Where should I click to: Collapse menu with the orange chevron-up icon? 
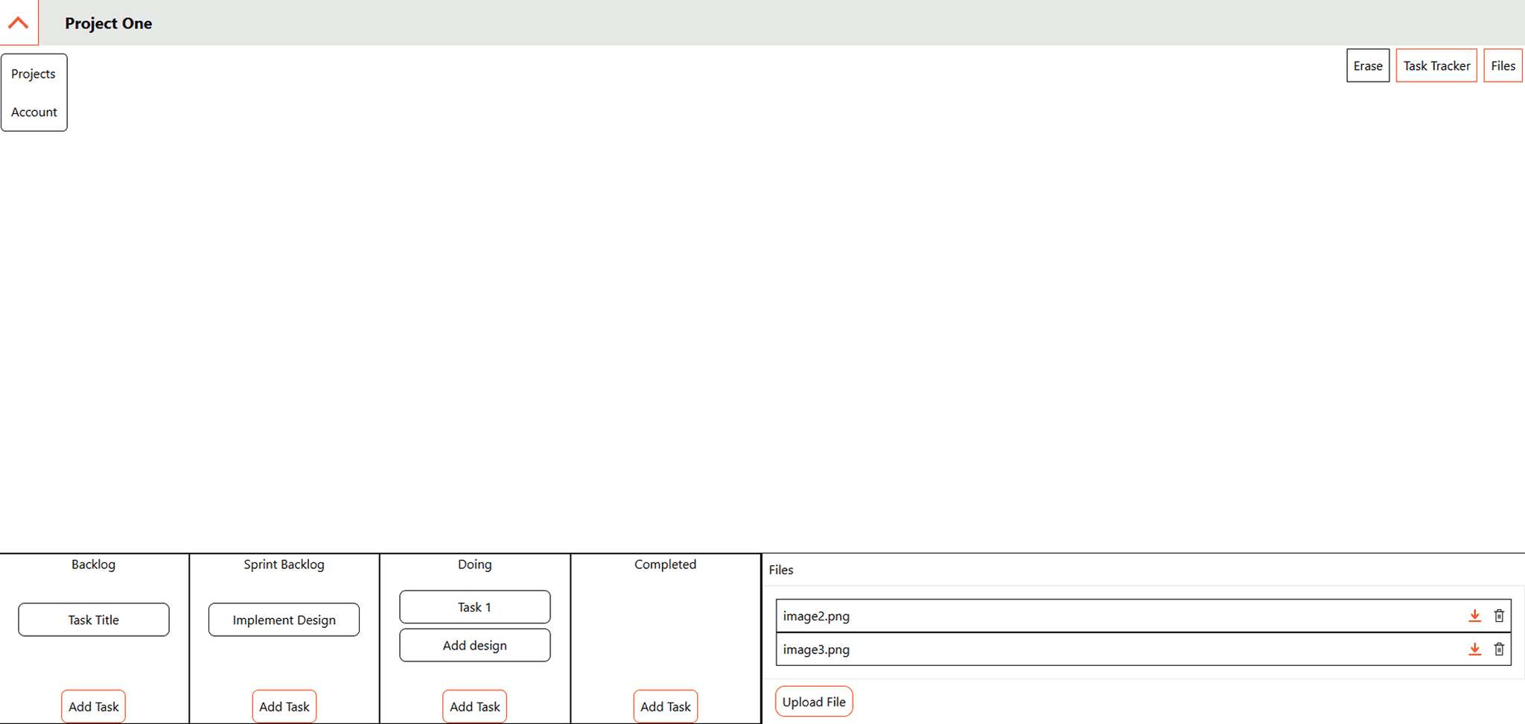[x=19, y=22]
